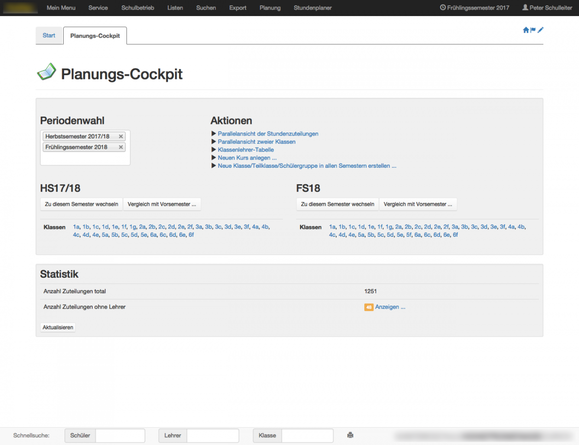
Task: Switch to the Start tab
Action: (x=49, y=36)
